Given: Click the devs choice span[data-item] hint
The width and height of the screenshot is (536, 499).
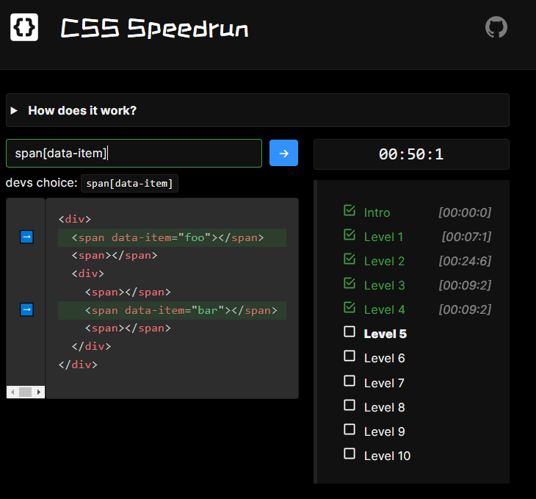Looking at the screenshot, I should pos(129,183).
